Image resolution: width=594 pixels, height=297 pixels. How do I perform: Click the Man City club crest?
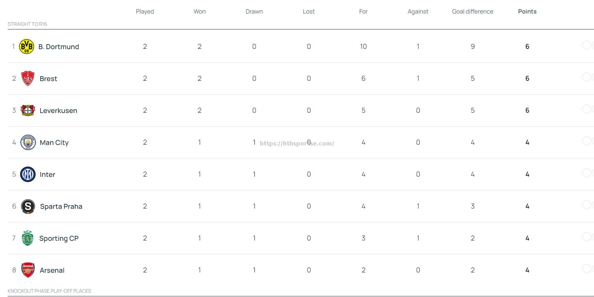click(x=28, y=143)
